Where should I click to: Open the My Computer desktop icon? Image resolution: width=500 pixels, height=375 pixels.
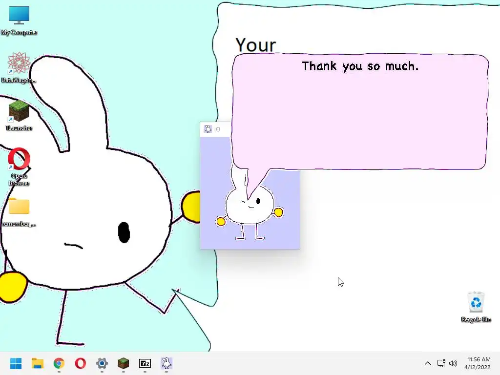19,21
